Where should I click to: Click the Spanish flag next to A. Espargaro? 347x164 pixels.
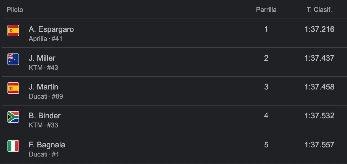[13, 30]
